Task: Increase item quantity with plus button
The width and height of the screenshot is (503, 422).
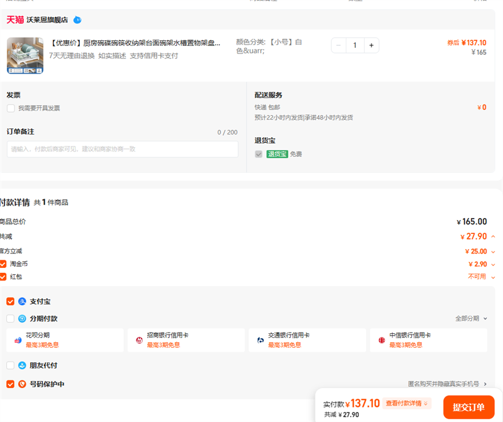Action: [x=371, y=45]
